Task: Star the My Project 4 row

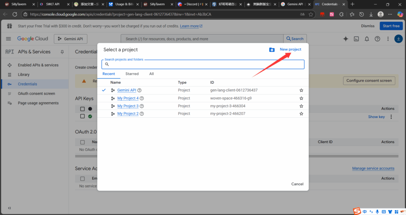Action: 301,98
